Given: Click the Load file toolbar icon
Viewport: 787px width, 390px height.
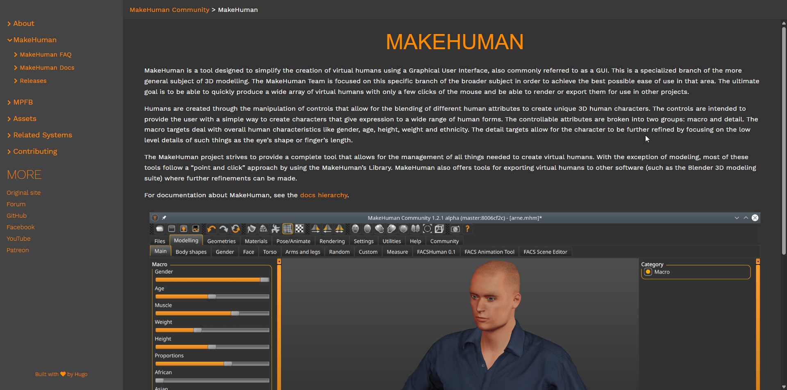Looking at the screenshot, I should tap(172, 229).
